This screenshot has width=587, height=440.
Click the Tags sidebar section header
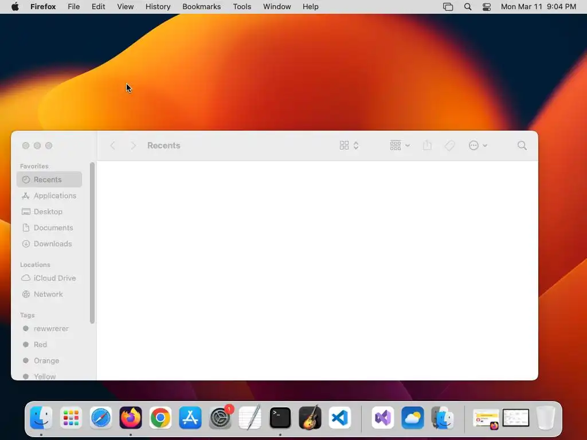pos(28,315)
